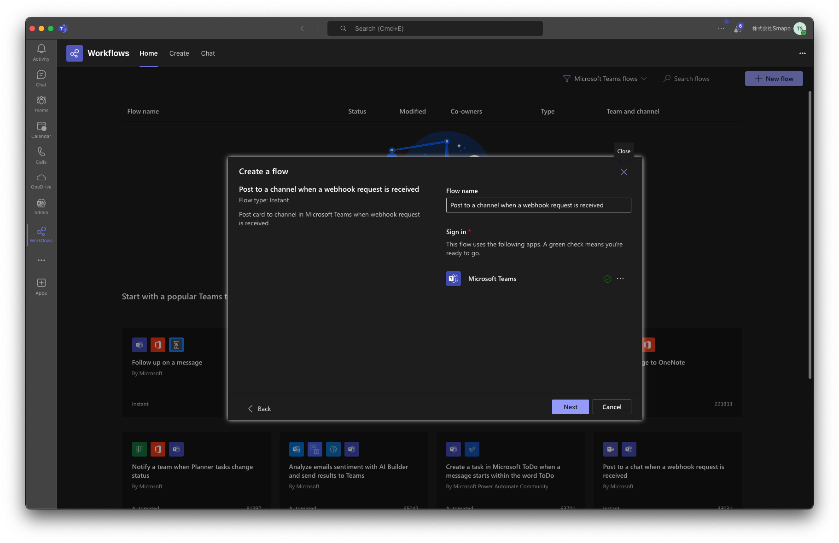Open Post to a chat webhook template

pyautogui.click(x=668, y=470)
